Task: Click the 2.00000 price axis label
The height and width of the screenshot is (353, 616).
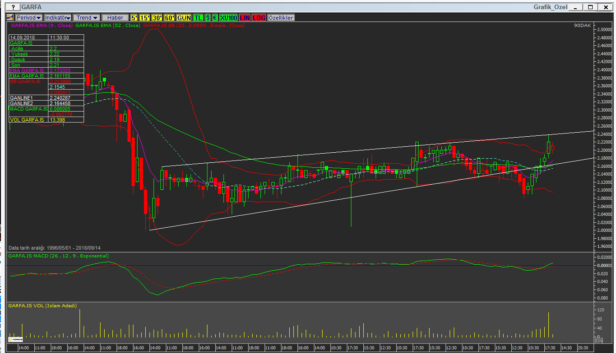Action: click(x=605, y=230)
